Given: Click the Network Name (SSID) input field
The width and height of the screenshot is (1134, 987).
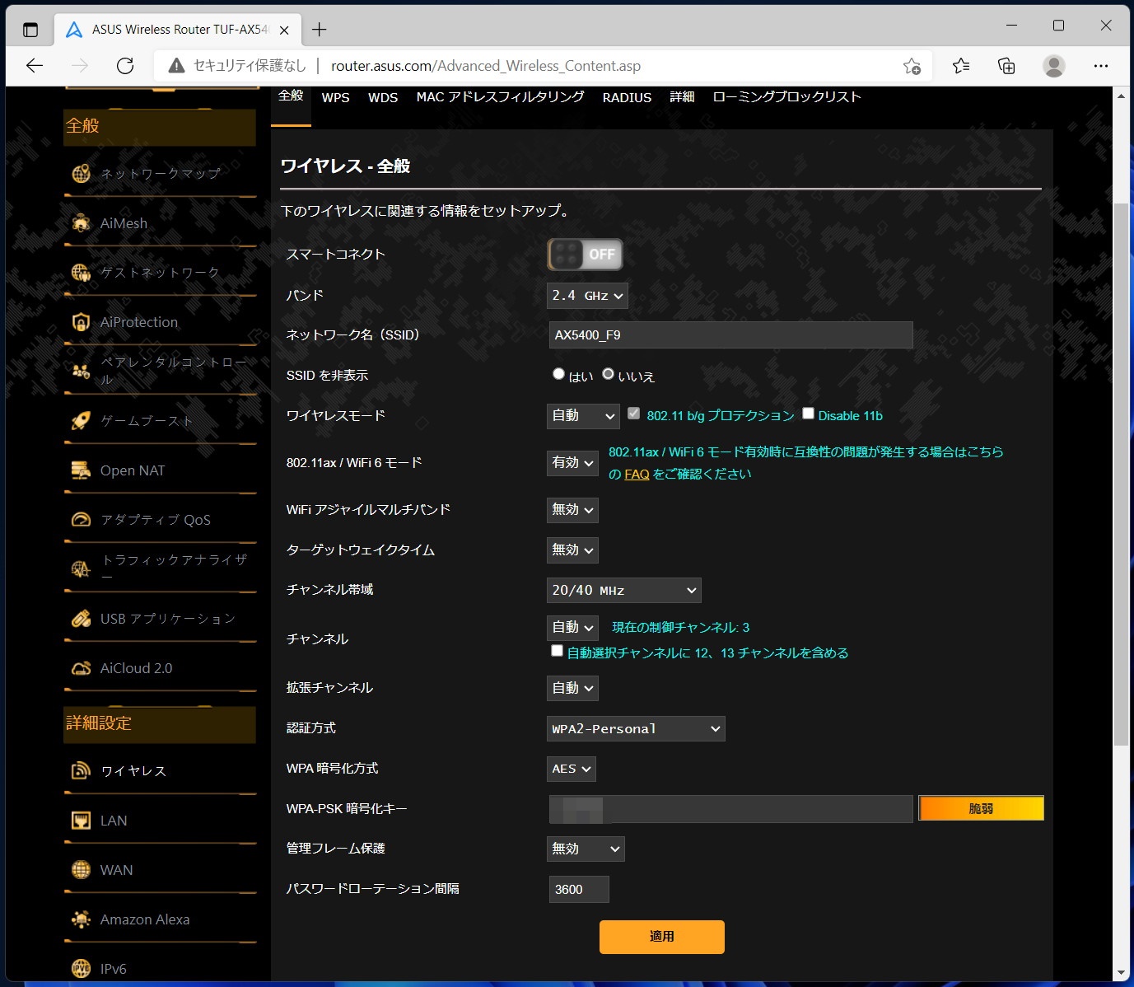Looking at the screenshot, I should pos(731,335).
